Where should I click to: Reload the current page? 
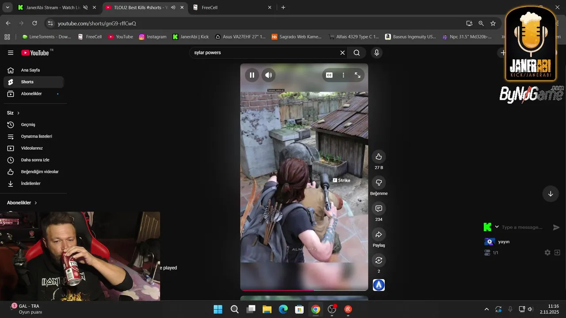pos(35,23)
